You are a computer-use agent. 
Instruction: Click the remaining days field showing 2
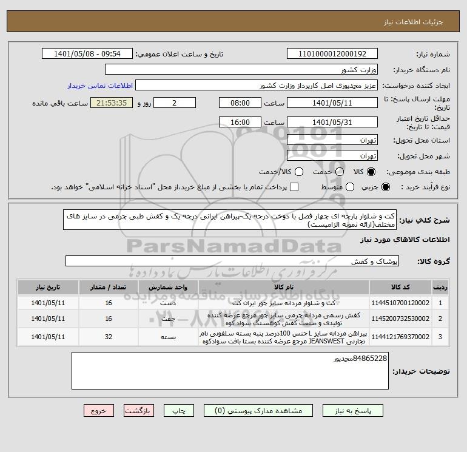tap(175, 103)
